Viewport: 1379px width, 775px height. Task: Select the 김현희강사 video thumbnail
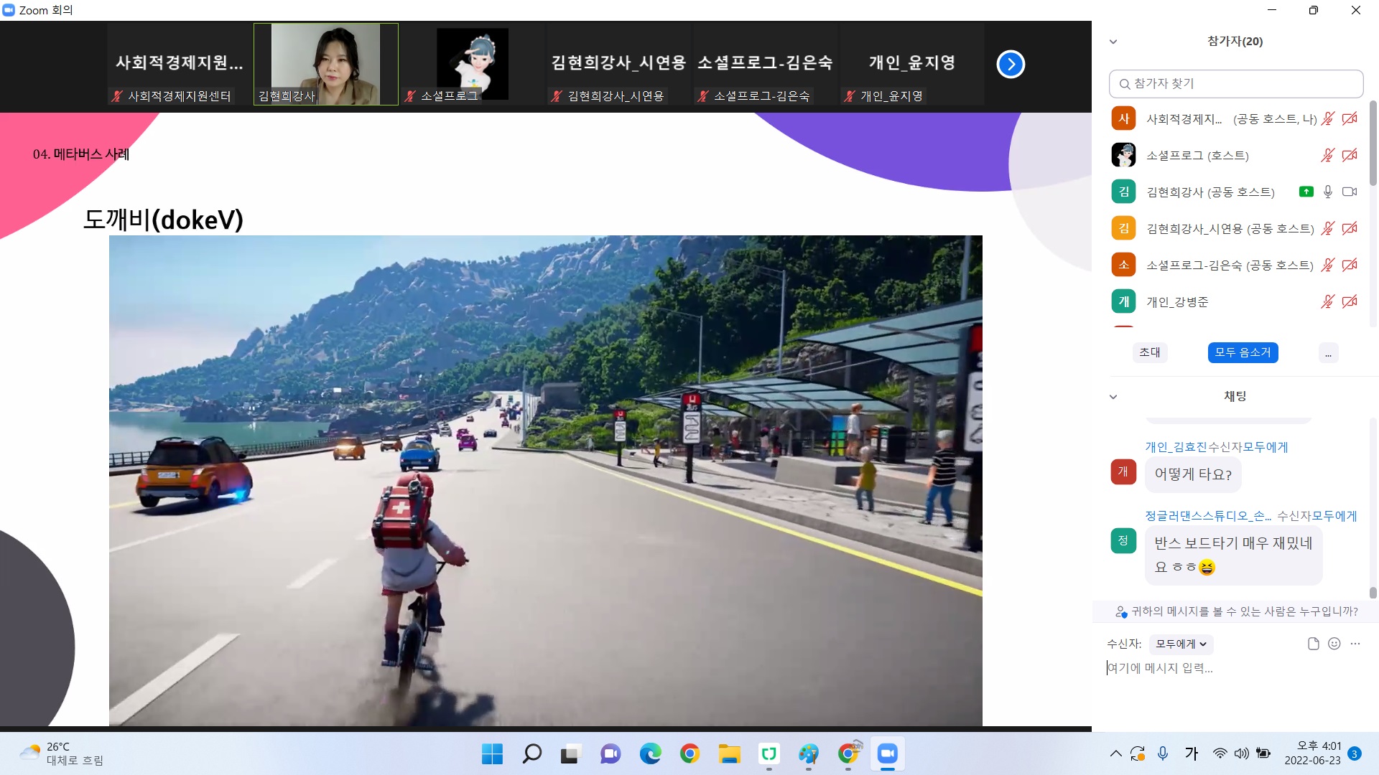[x=326, y=65]
